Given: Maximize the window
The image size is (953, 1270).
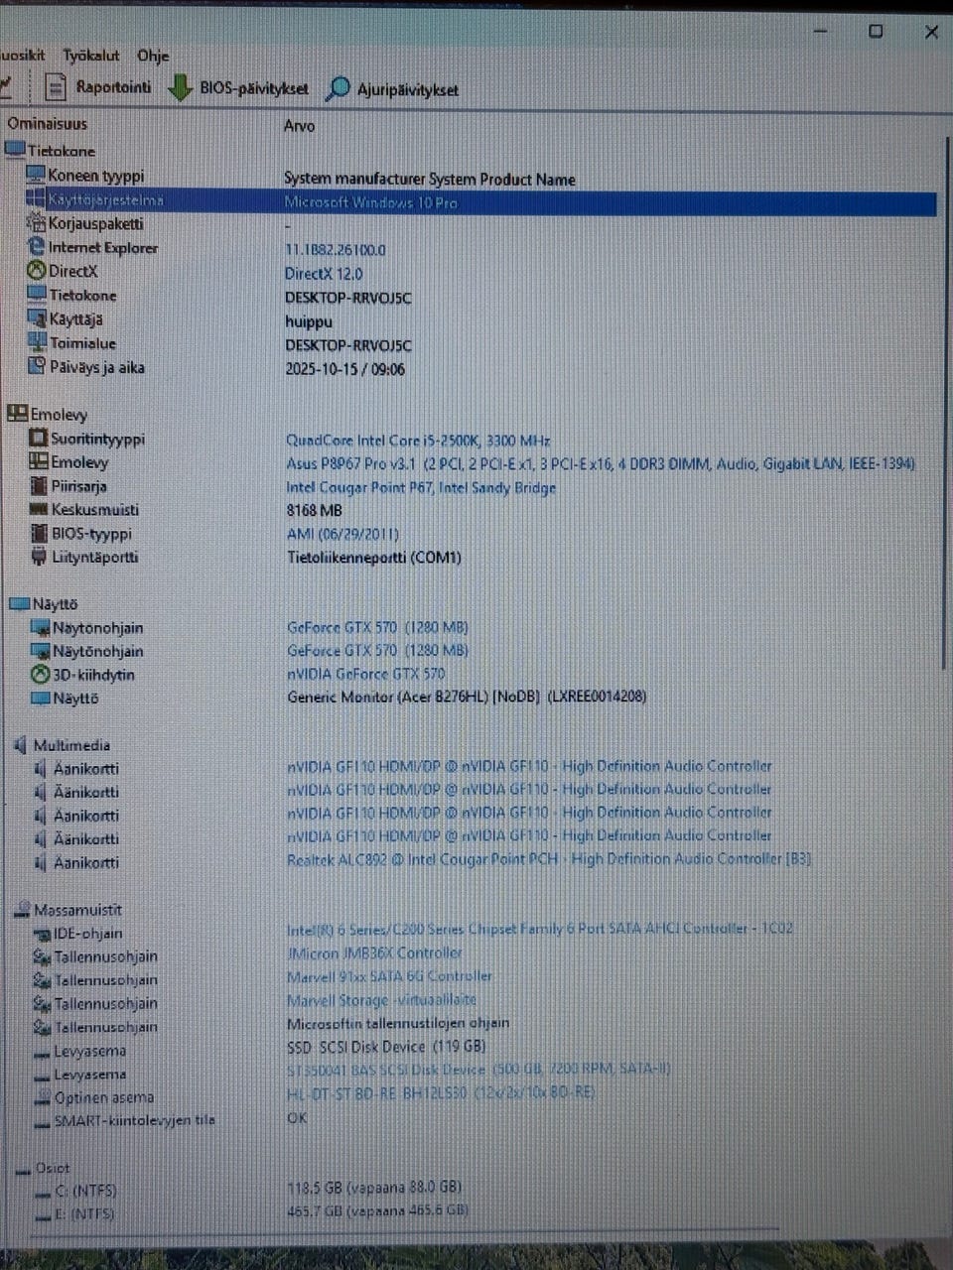Looking at the screenshot, I should (876, 31).
